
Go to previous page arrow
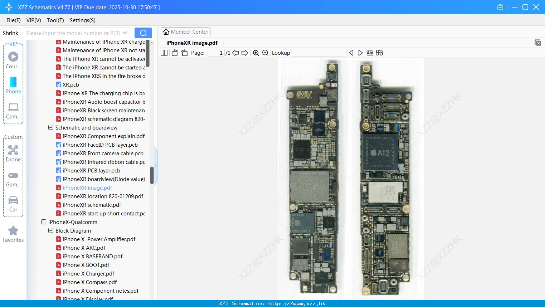tap(235, 53)
